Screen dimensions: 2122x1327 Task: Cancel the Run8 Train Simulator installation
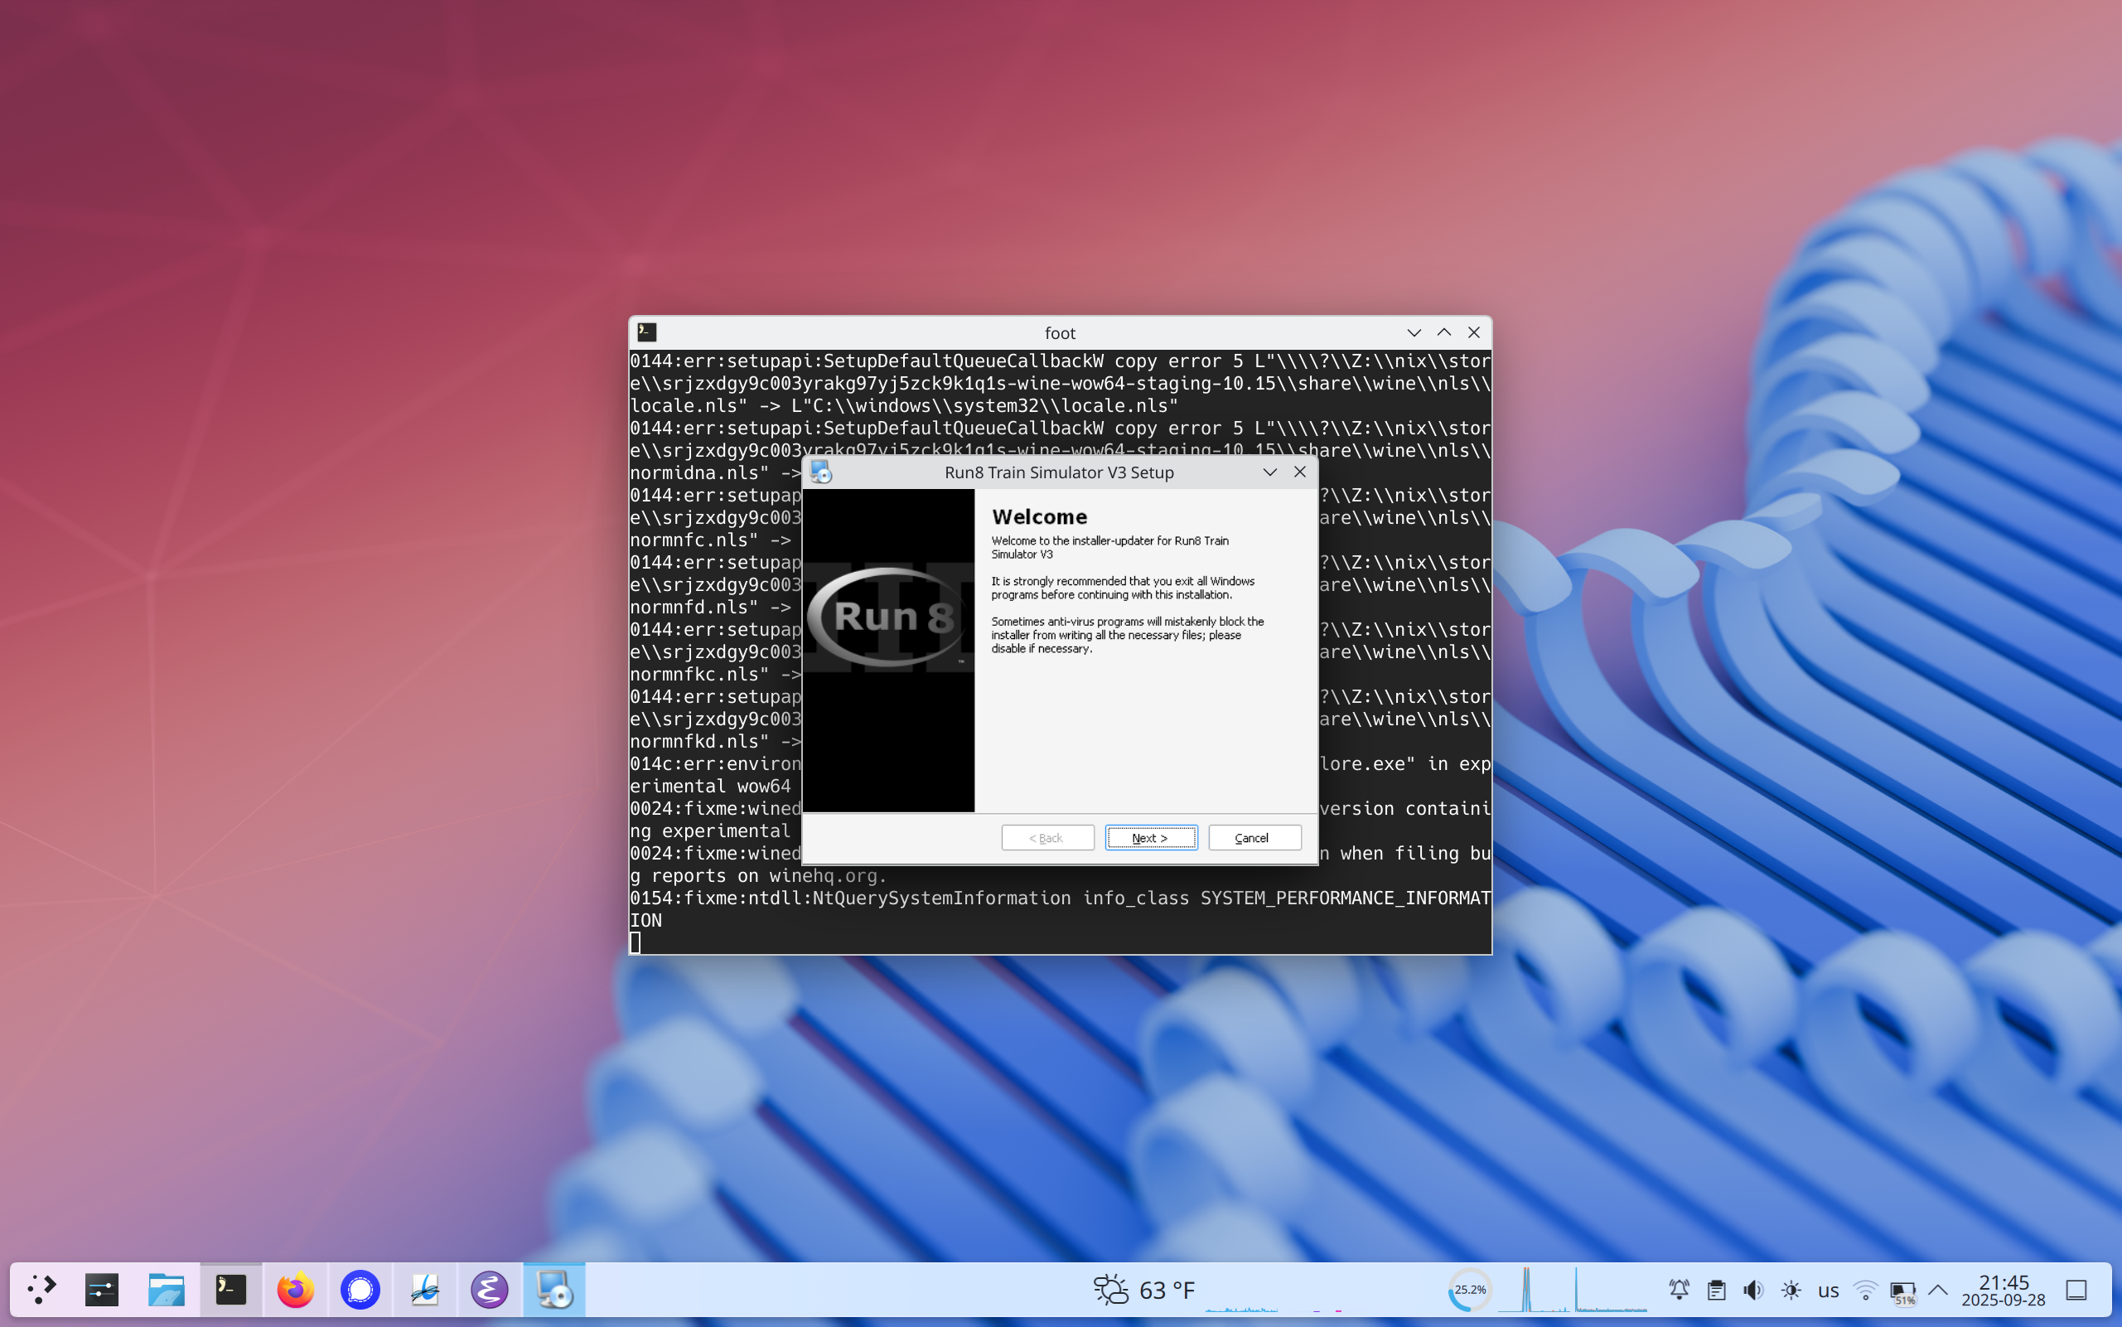point(1253,837)
